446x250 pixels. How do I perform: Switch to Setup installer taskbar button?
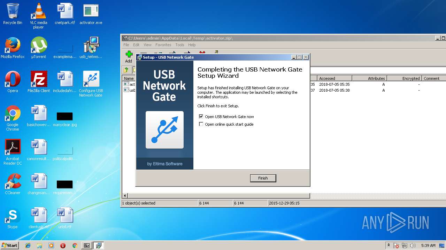(x=99, y=245)
